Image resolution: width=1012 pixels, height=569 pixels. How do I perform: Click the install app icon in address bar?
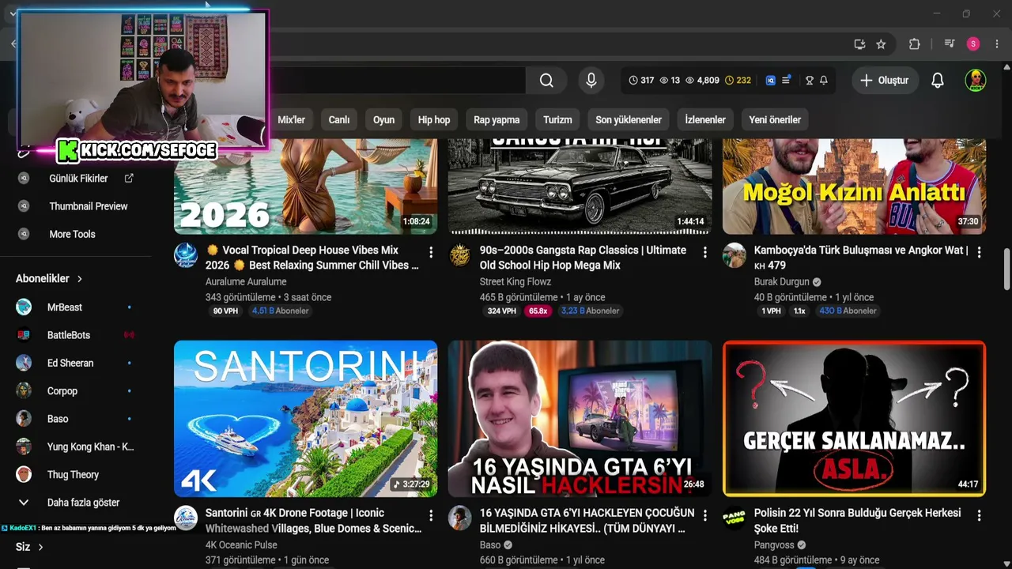859,44
